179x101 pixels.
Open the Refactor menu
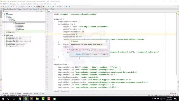pos(29,4)
